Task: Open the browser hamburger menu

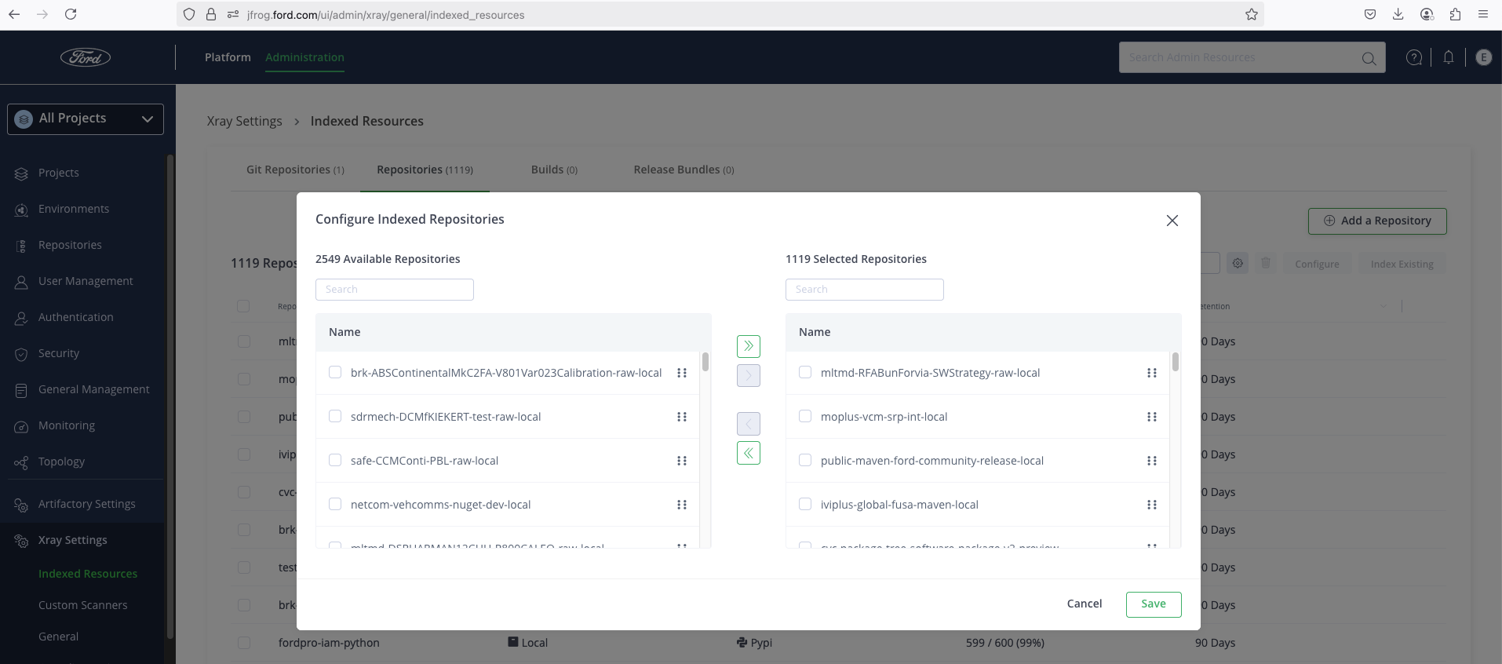Action: pos(1483,14)
